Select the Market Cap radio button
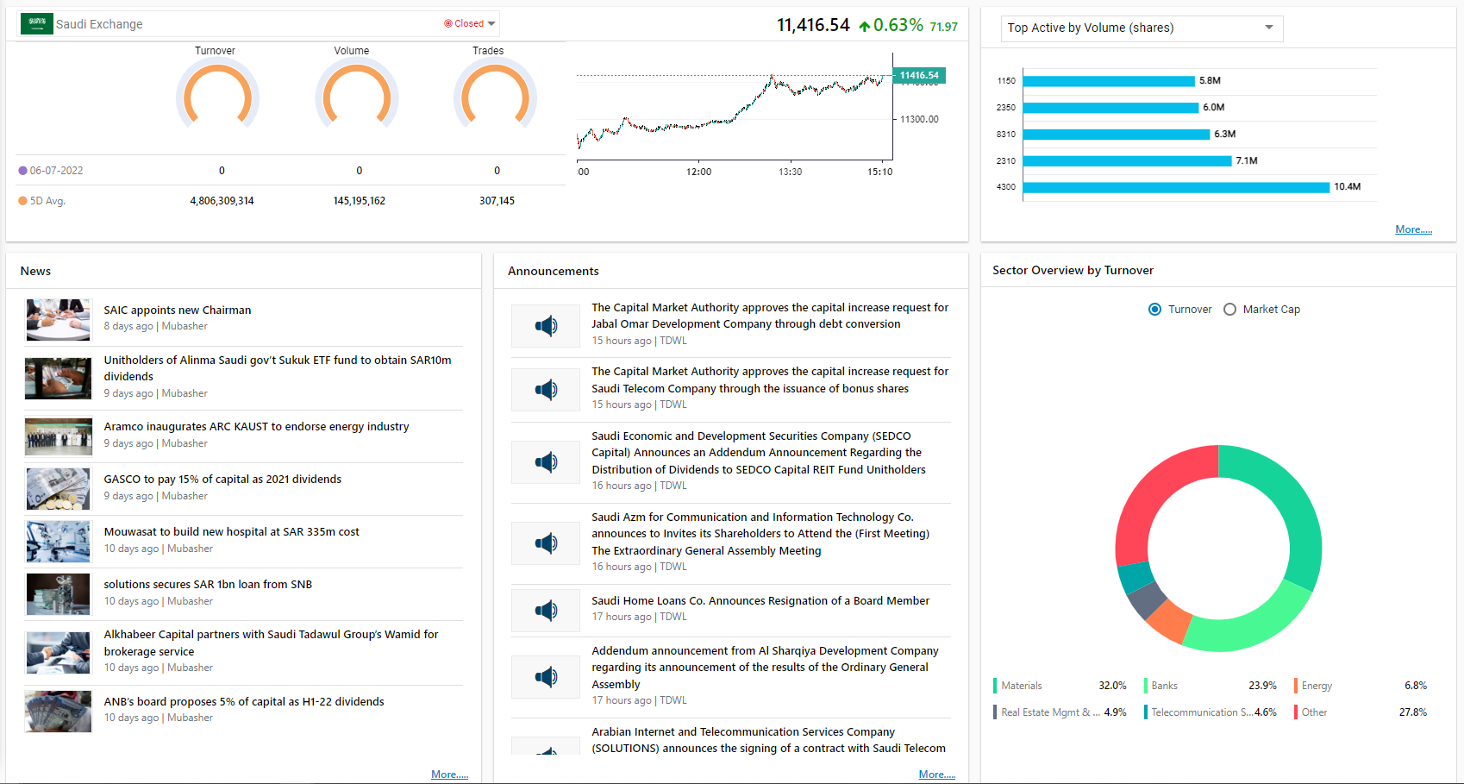The height and width of the screenshot is (784, 1464). [x=1229, y=310]
